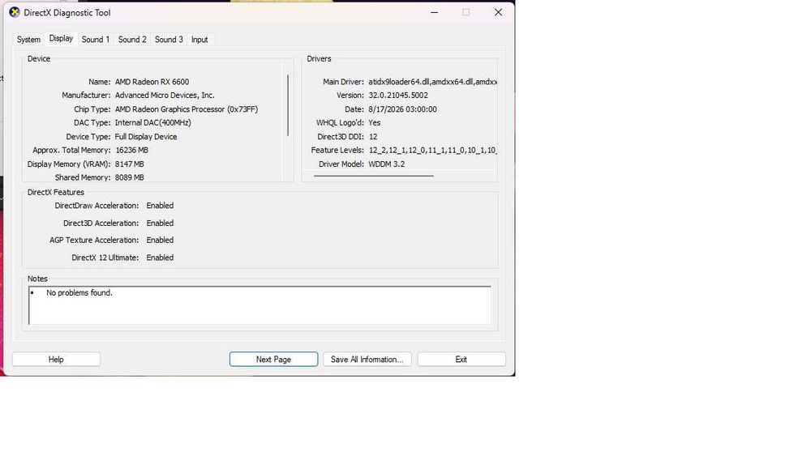811x456 pixels.
Task: Click the 'Feature Levels:' label
Action: point(337,151)
